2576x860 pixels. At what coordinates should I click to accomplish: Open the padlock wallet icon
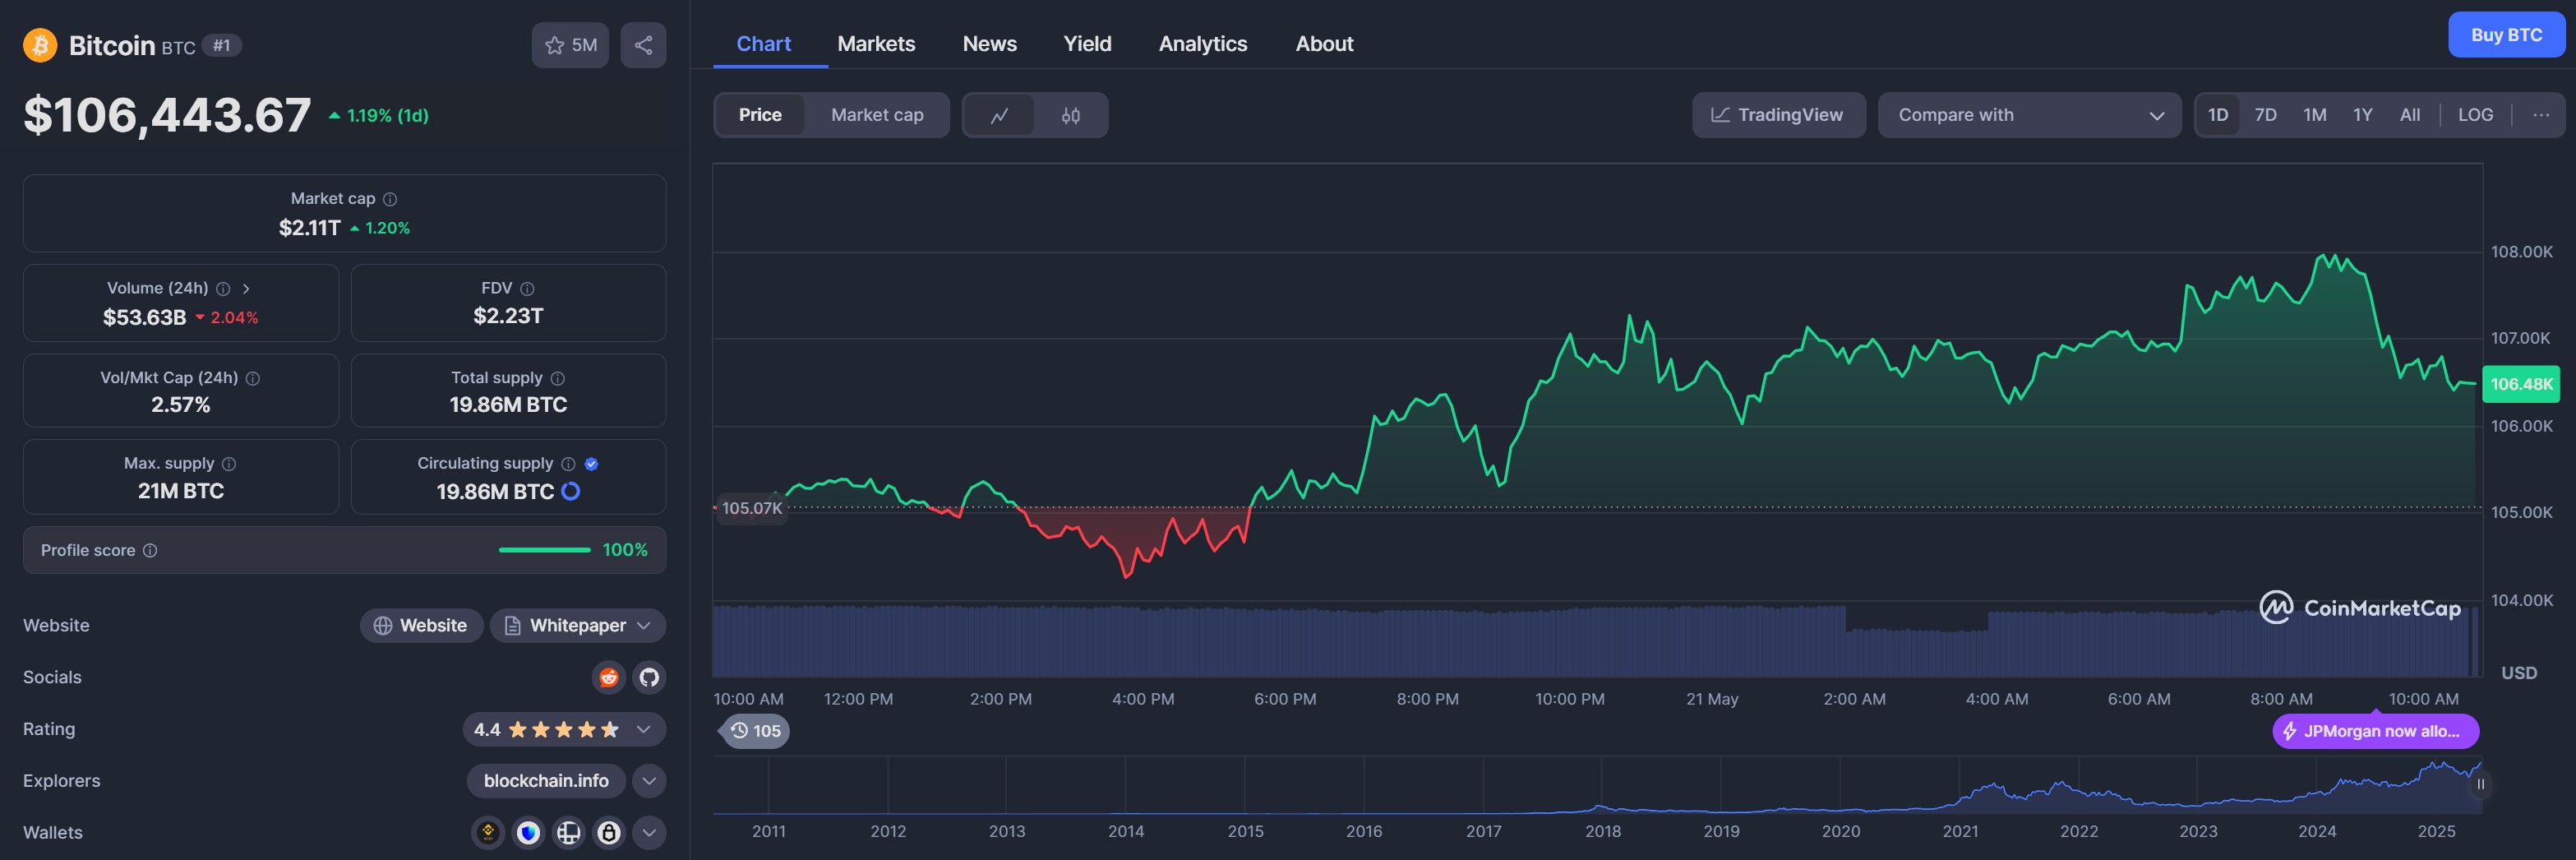point(608,832)
